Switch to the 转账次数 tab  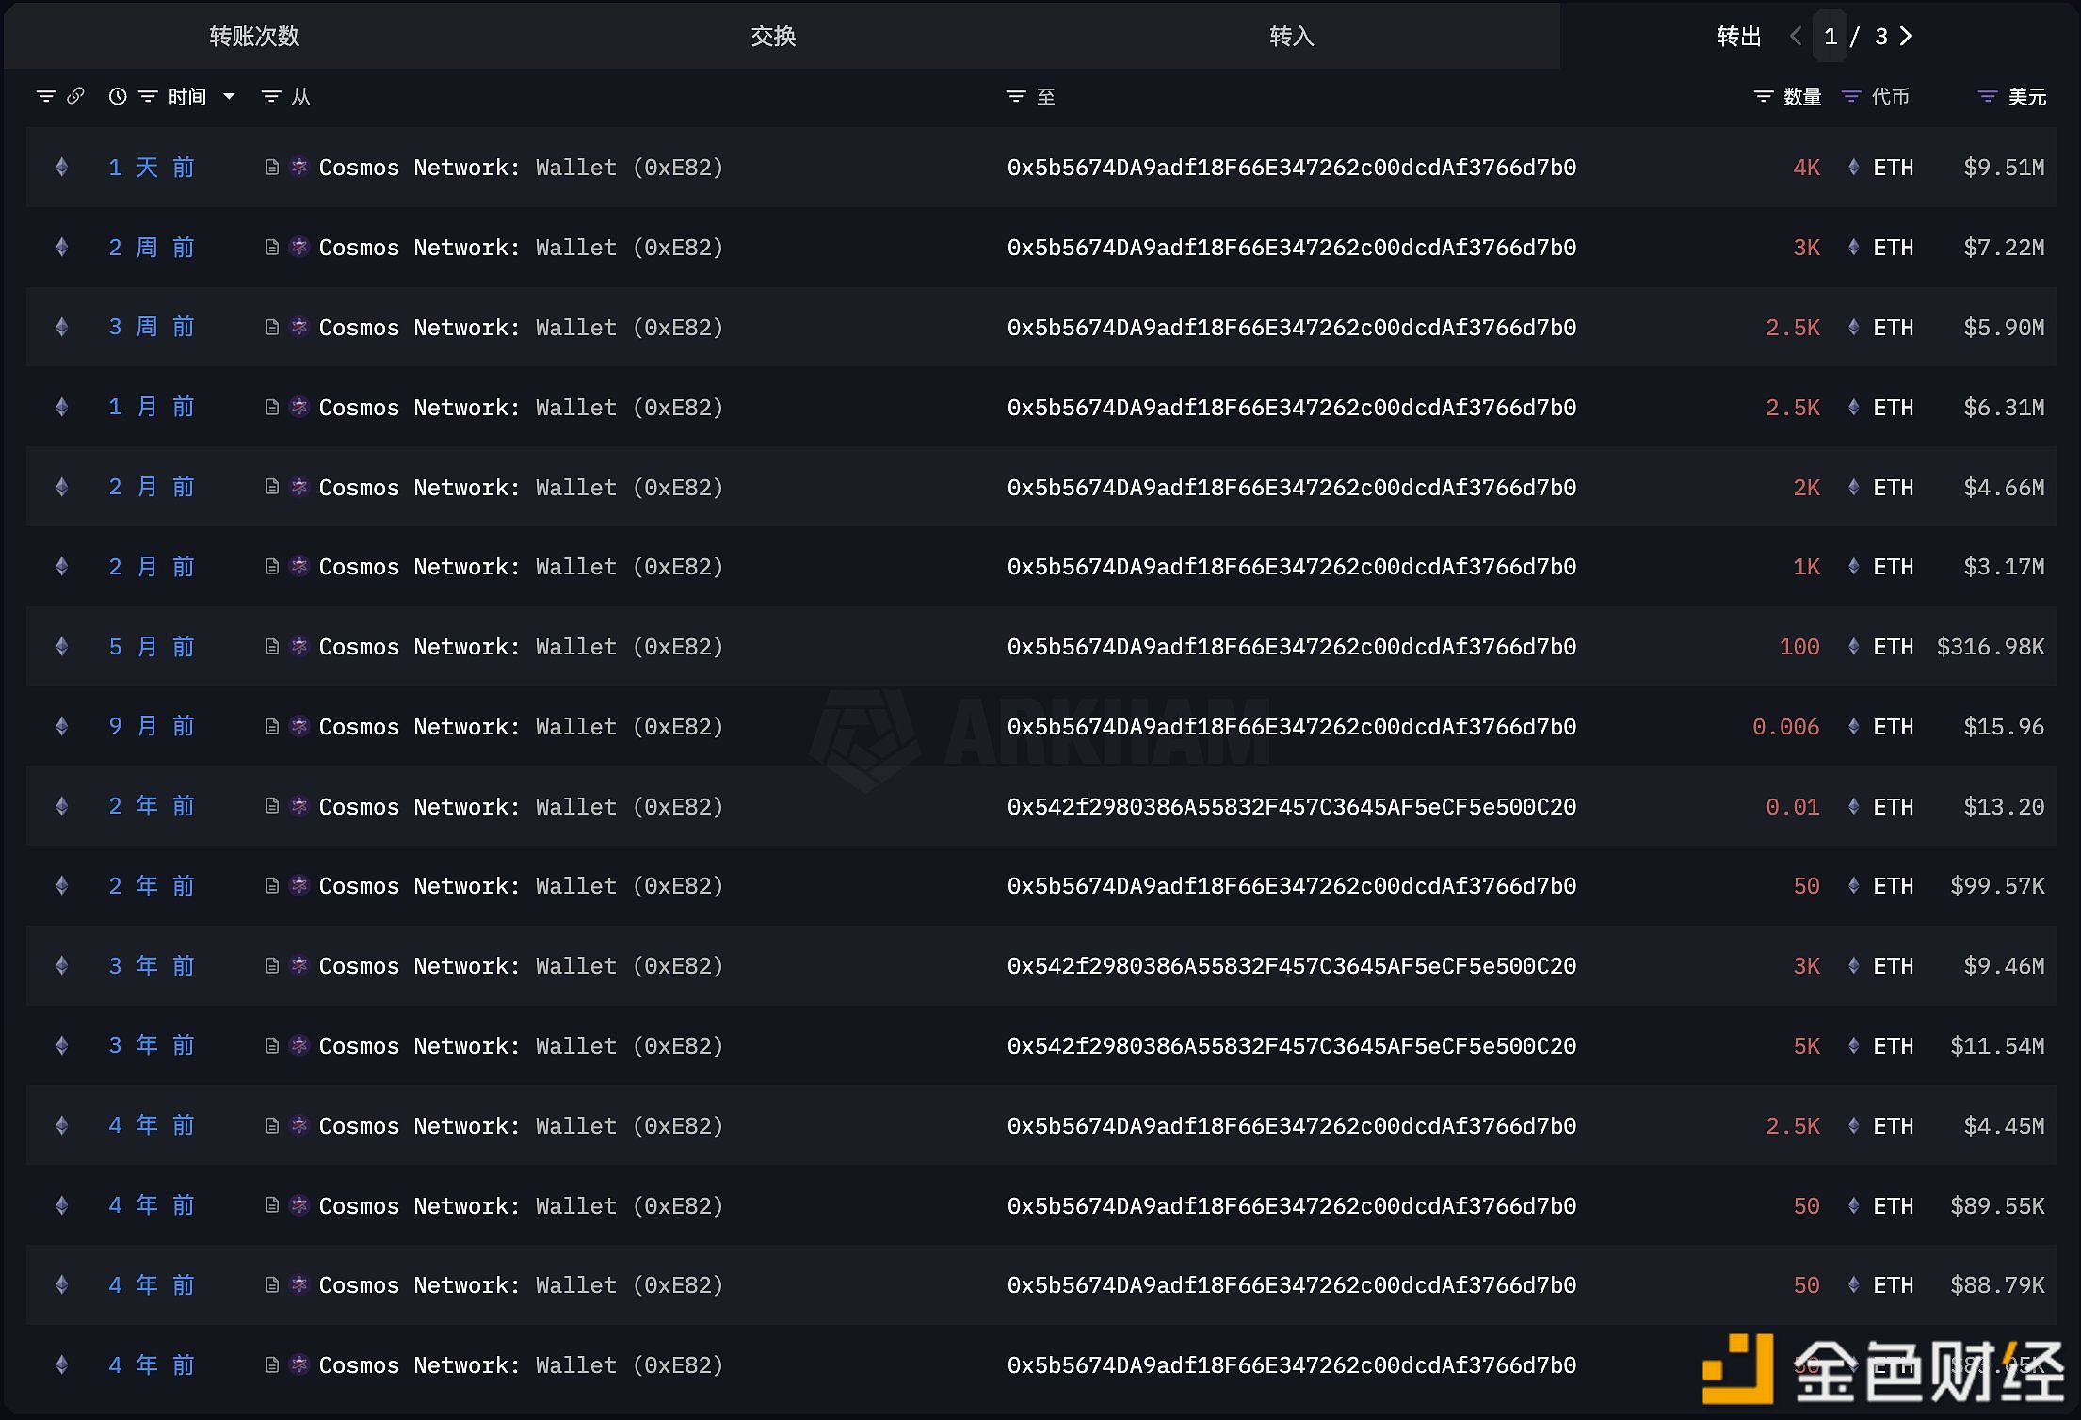tap(254, 36)
